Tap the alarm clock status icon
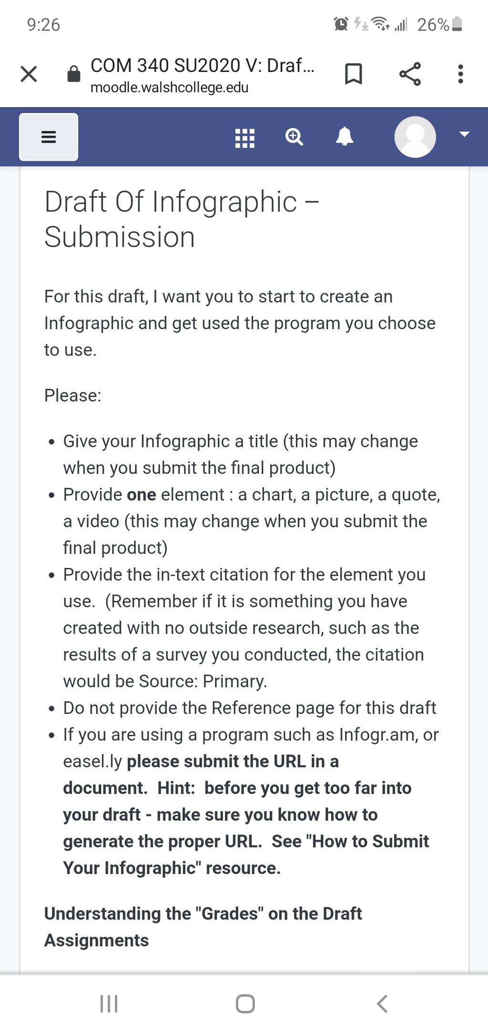 [341, 24]
